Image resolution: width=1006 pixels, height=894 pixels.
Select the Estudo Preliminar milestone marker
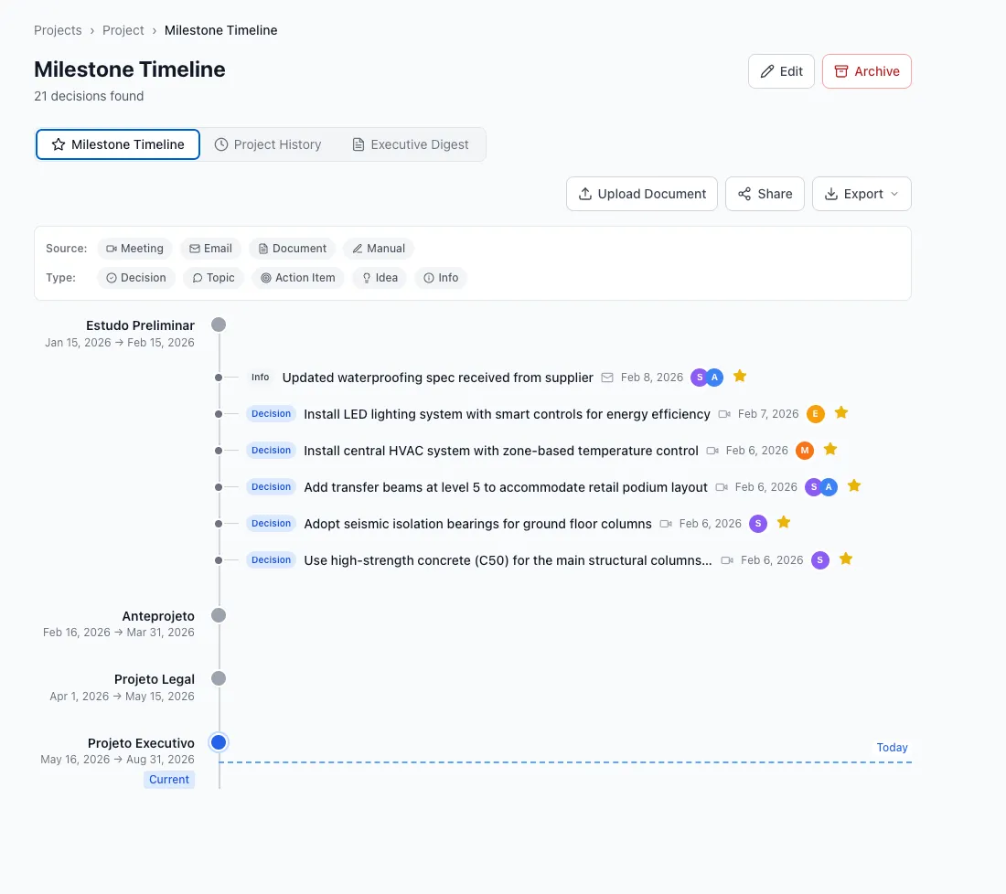click(x=219, y=325)
